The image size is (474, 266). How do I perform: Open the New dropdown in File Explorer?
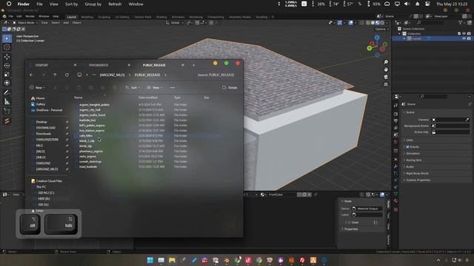38,87
